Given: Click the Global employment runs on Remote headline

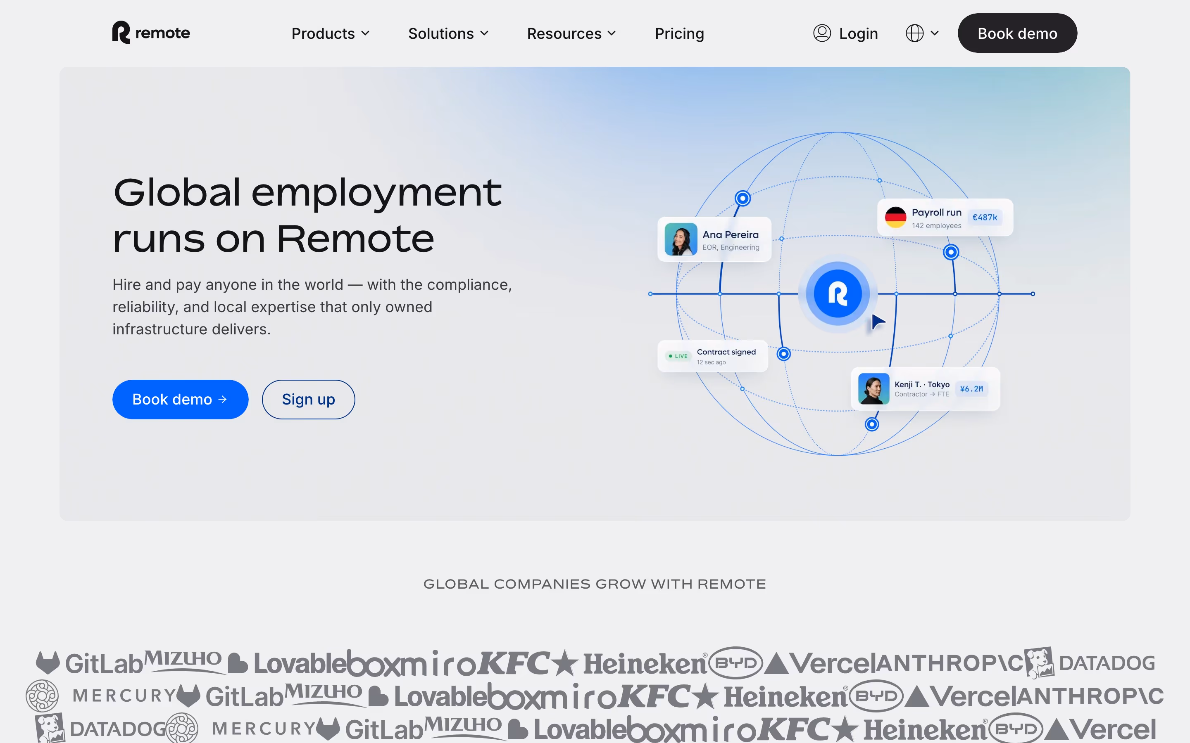Looking at the screenshot, I should coord(307,215).
